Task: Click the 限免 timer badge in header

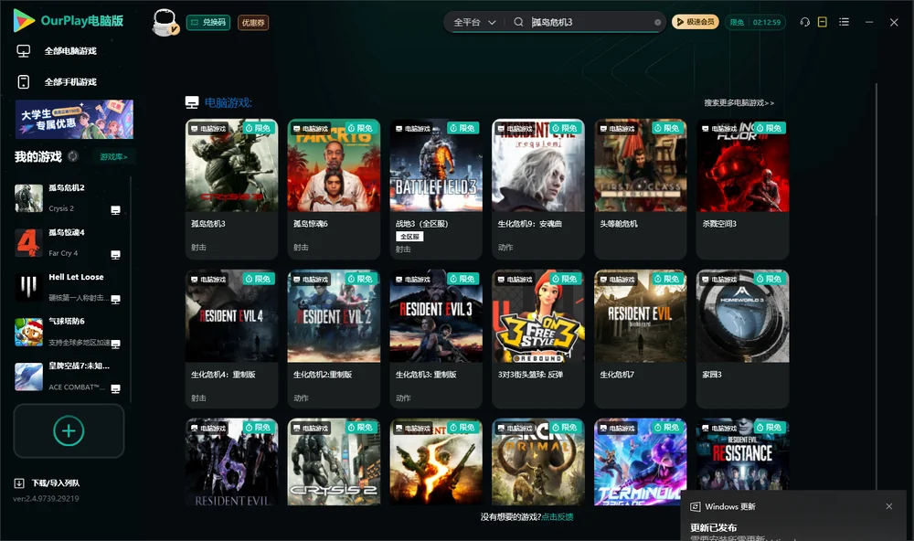Action: click(x=755, y=22)
